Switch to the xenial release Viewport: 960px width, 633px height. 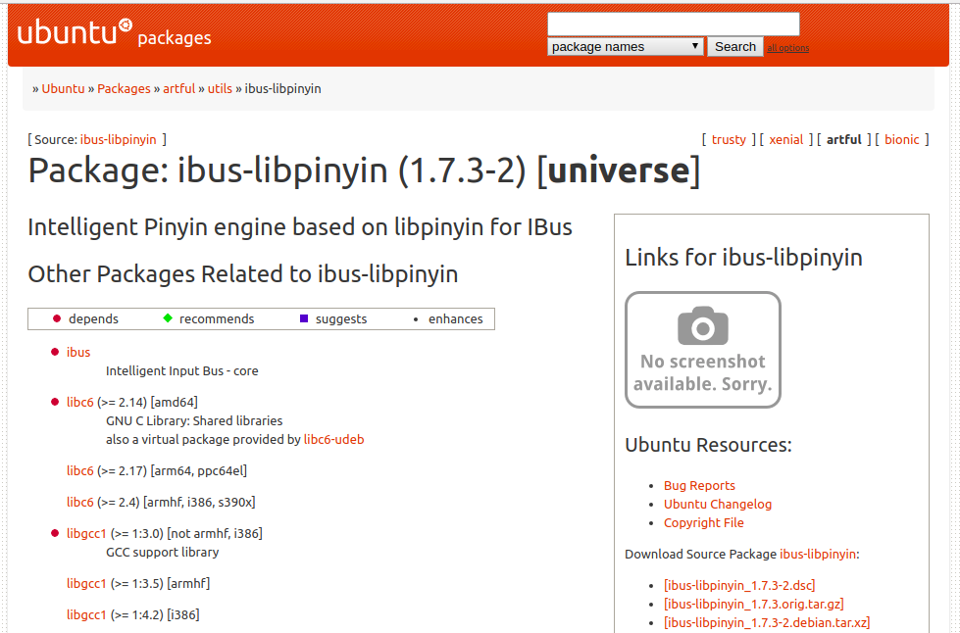(x=786, y=139)
